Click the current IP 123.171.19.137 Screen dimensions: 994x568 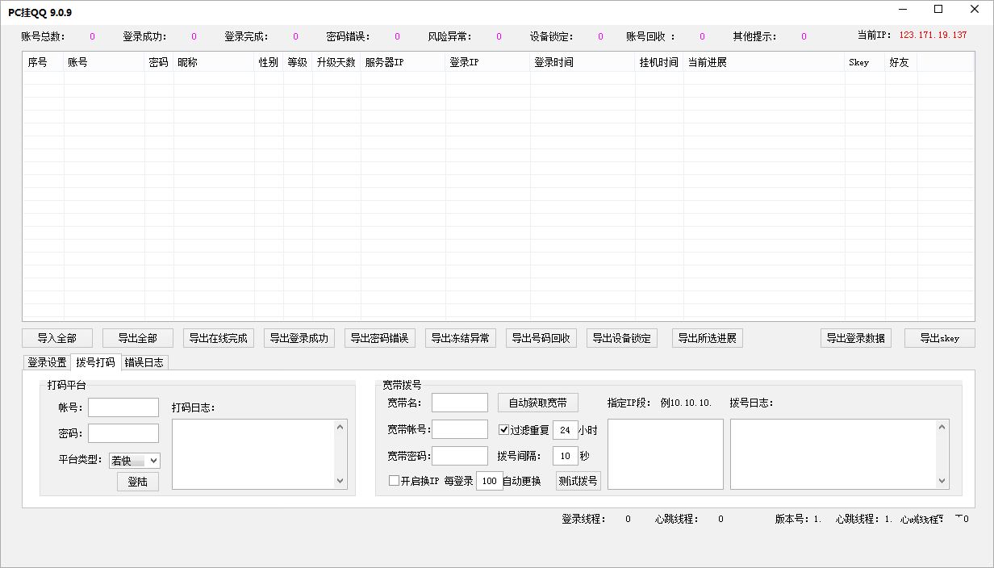point(933,35)
